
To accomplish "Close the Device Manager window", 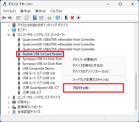I will (133, 4).
